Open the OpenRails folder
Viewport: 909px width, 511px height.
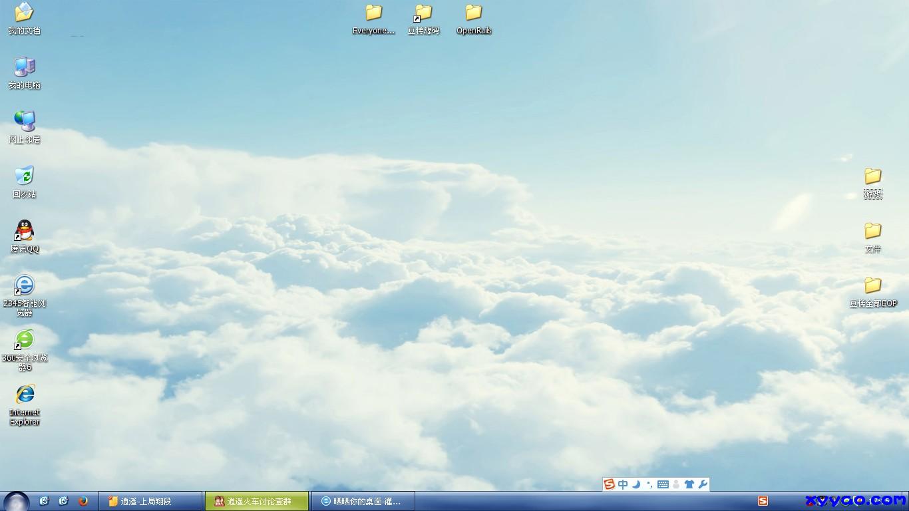point(473,13)
